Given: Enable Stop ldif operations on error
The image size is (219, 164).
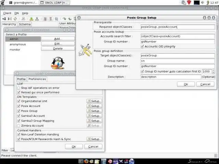Looking at the screenshot, I should pos(18,88).
